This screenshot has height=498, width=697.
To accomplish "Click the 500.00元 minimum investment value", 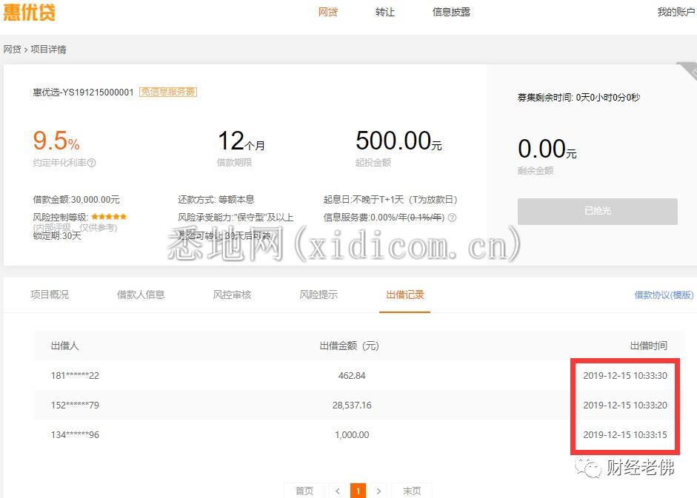I will coord(398,141).
